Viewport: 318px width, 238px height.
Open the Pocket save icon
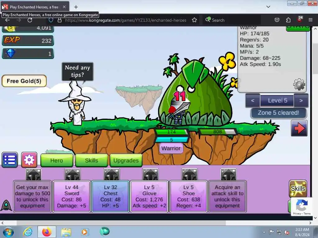click(277, 20)
